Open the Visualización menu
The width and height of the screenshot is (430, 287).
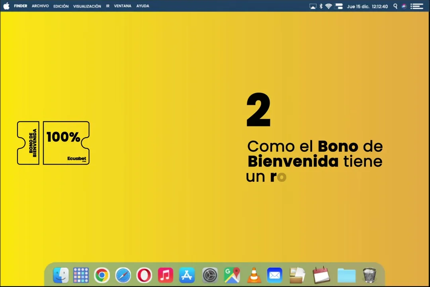pos(87,6)
